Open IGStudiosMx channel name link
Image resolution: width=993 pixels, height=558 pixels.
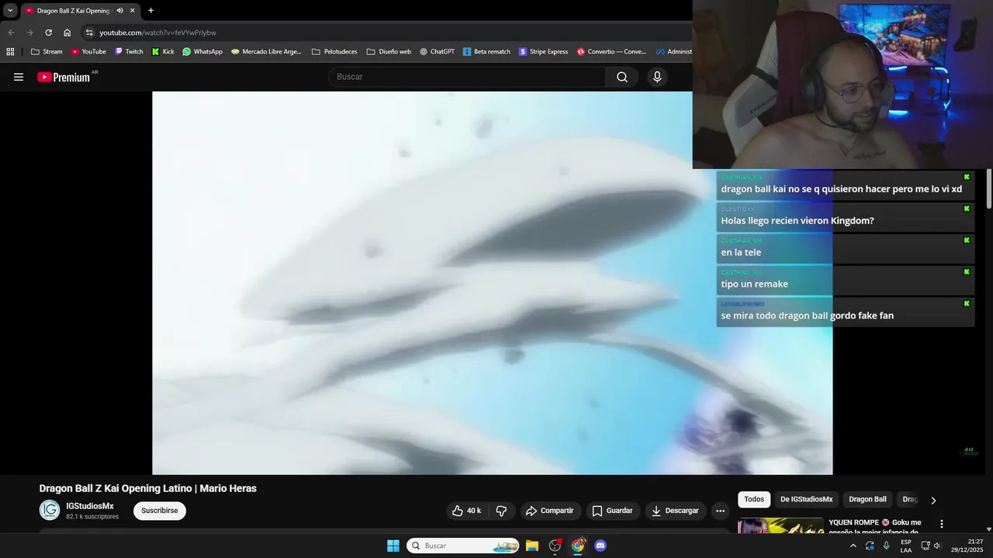pyautogui.click(x=90, y=506)
